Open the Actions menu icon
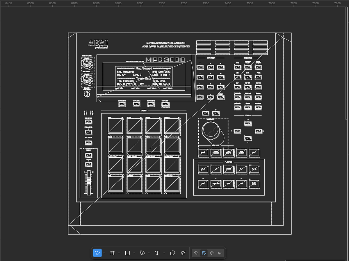Image resolution: width=349 pixels, height=261 pixels. [x=183, y=253]
